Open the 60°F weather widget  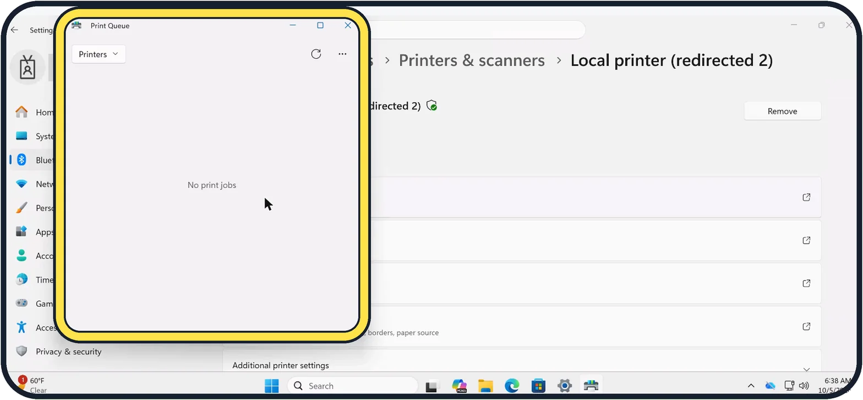pyautogui.click(x=32, y=385)
